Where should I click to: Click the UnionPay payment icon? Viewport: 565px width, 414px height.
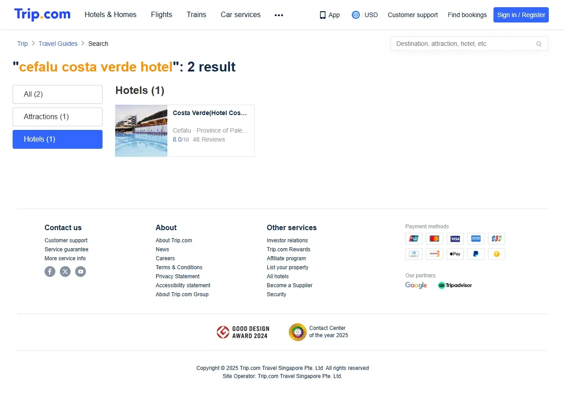[414, 239]
